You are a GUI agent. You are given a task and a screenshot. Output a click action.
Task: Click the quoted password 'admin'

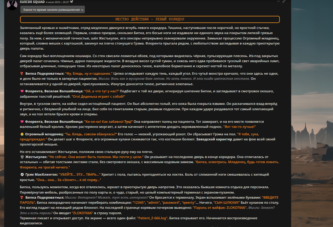coord(153,203)
